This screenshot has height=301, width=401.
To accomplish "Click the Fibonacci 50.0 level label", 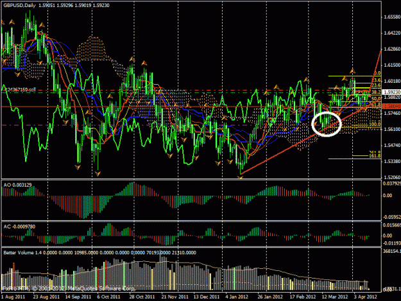I will tap(376, 99).
